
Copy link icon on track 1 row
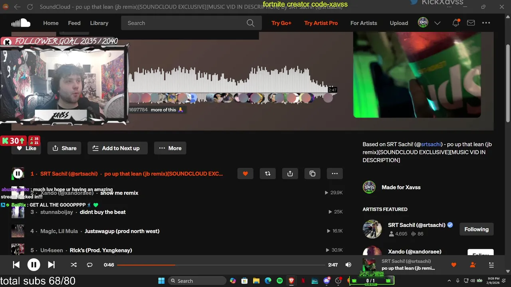pos(312,173)
